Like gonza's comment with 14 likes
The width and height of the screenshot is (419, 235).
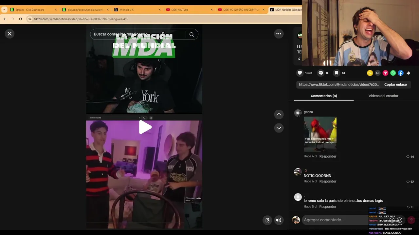(x=408, y=157)
